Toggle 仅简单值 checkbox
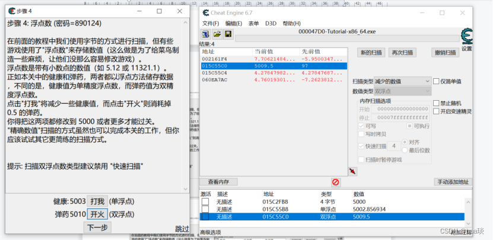The height and width of the screenshot is (240, 493). 436,81
